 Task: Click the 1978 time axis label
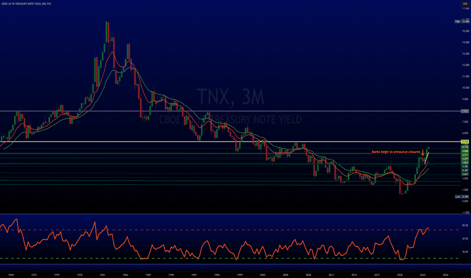[80, 275]
